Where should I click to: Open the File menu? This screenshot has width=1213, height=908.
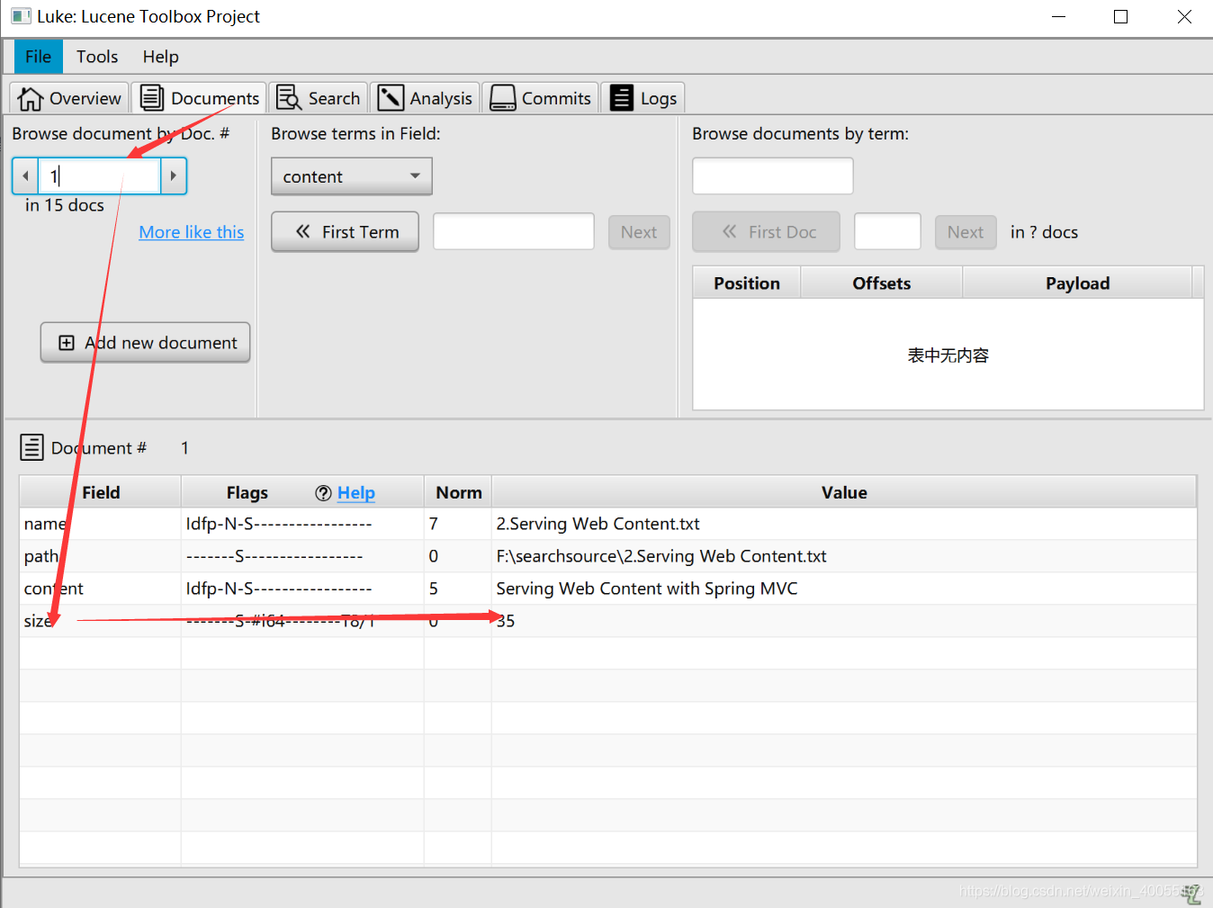point(38,57)
